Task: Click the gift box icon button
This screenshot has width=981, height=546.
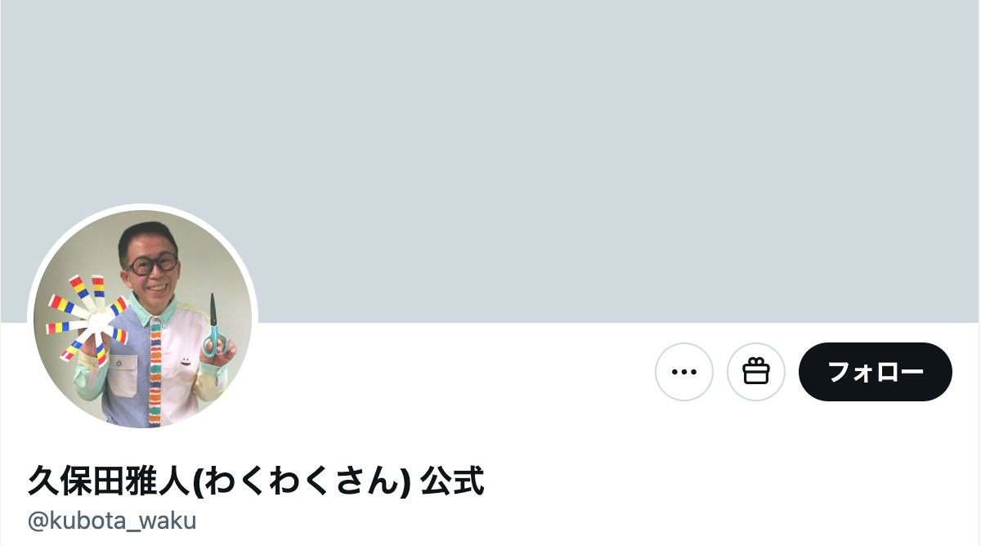Action: (x=756, y=372)
